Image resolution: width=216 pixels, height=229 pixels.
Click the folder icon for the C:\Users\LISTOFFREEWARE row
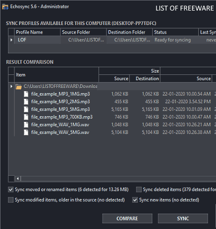click(19, 86)
